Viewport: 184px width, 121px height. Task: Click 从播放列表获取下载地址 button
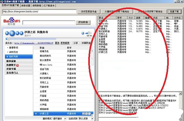tap(117, 12)
